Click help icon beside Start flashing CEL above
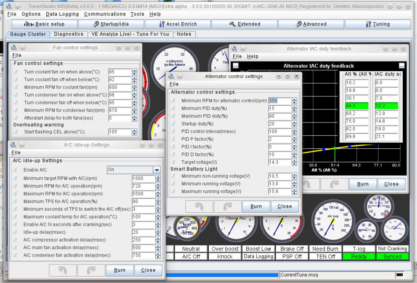417x283 pixels. click(15, 132)
